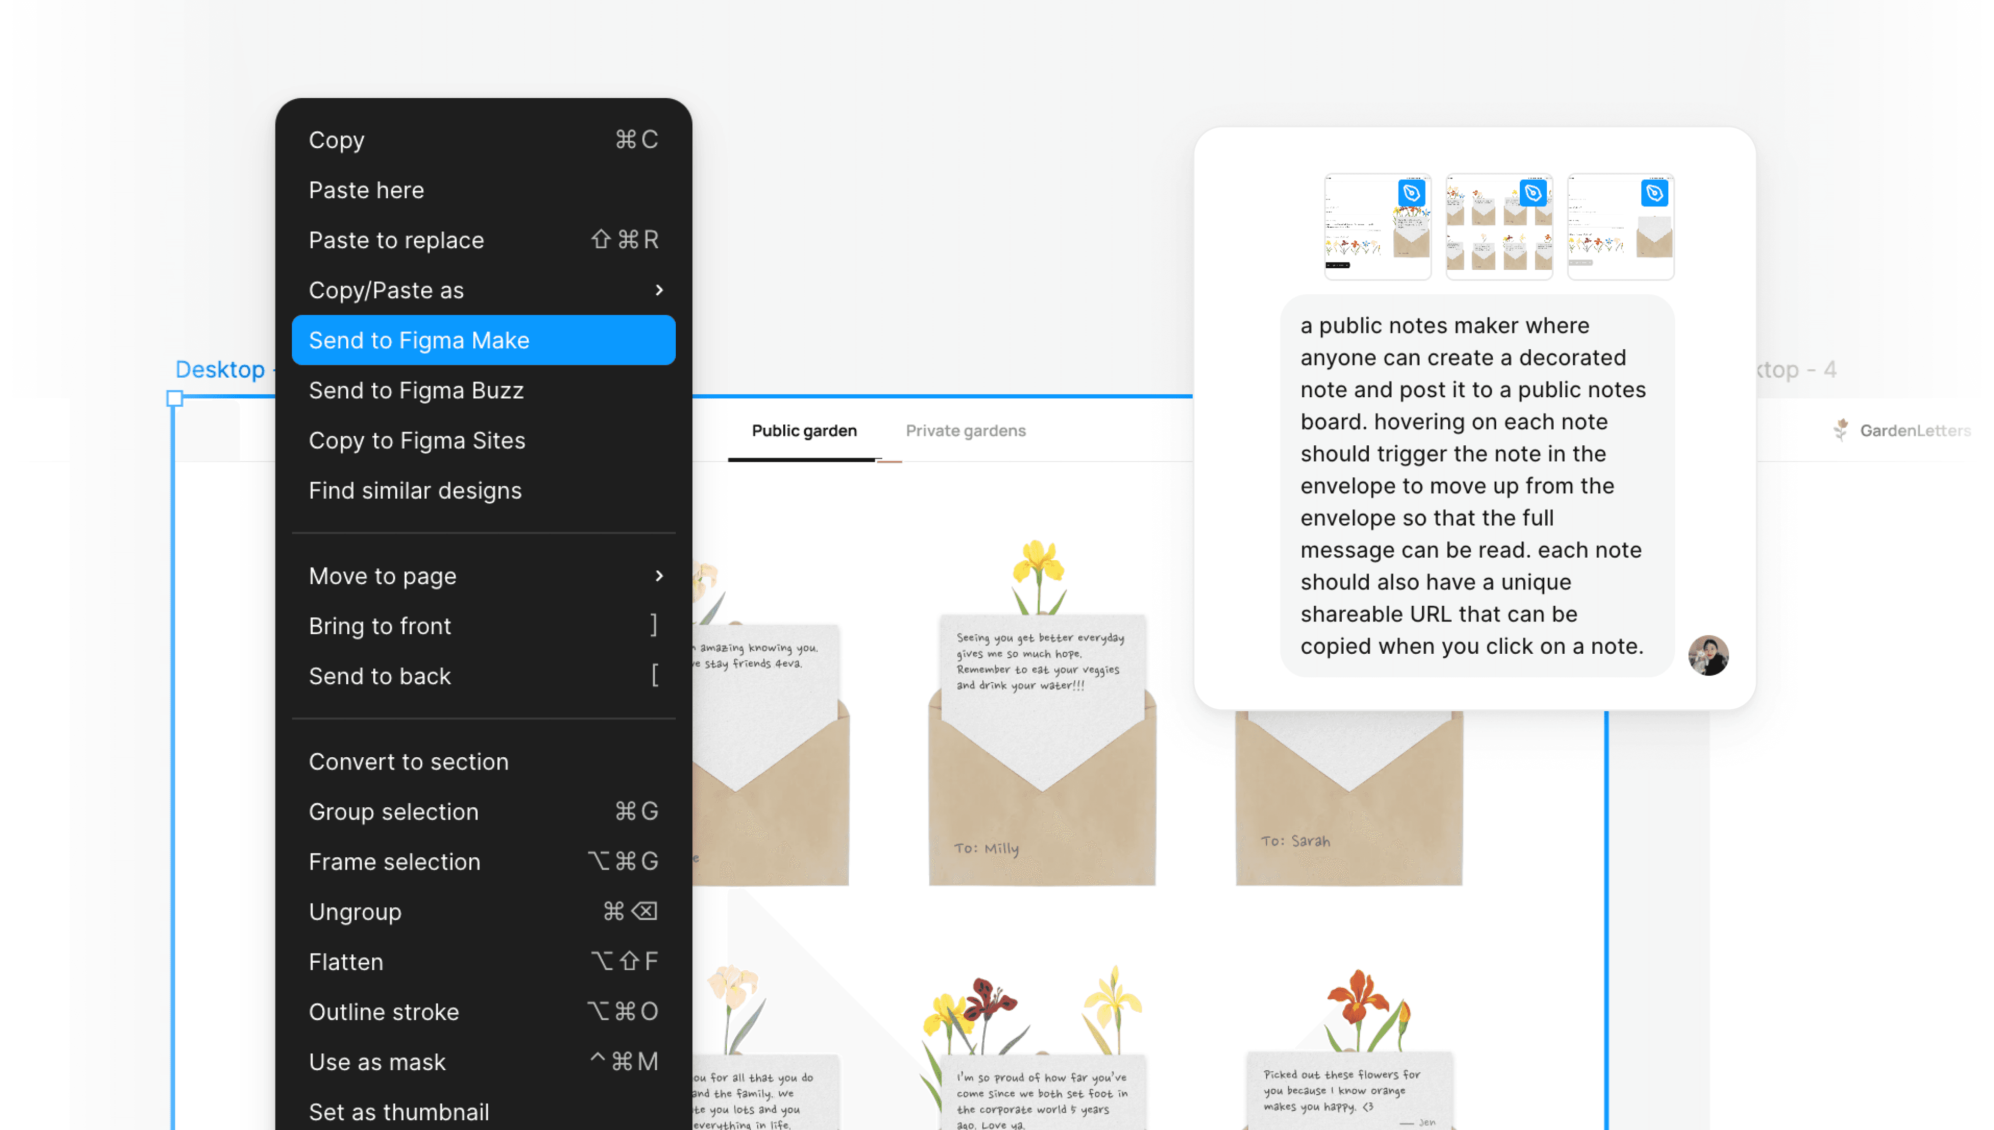Click the frame's top-left resize handle
Viewport: 1994px width, 1130px height.
coord(175,398)
